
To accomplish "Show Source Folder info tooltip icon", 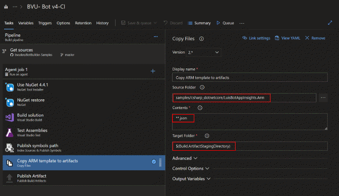I will click(x=202, y=87).
